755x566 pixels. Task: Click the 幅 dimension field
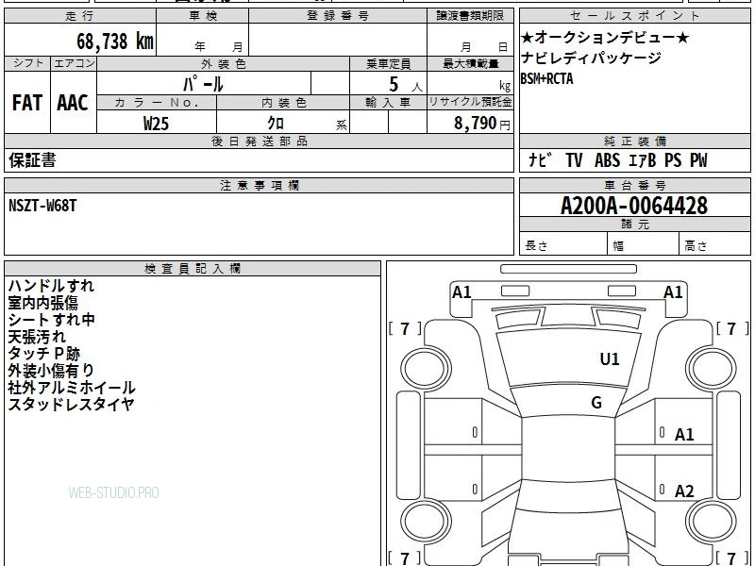coord(644,243)
